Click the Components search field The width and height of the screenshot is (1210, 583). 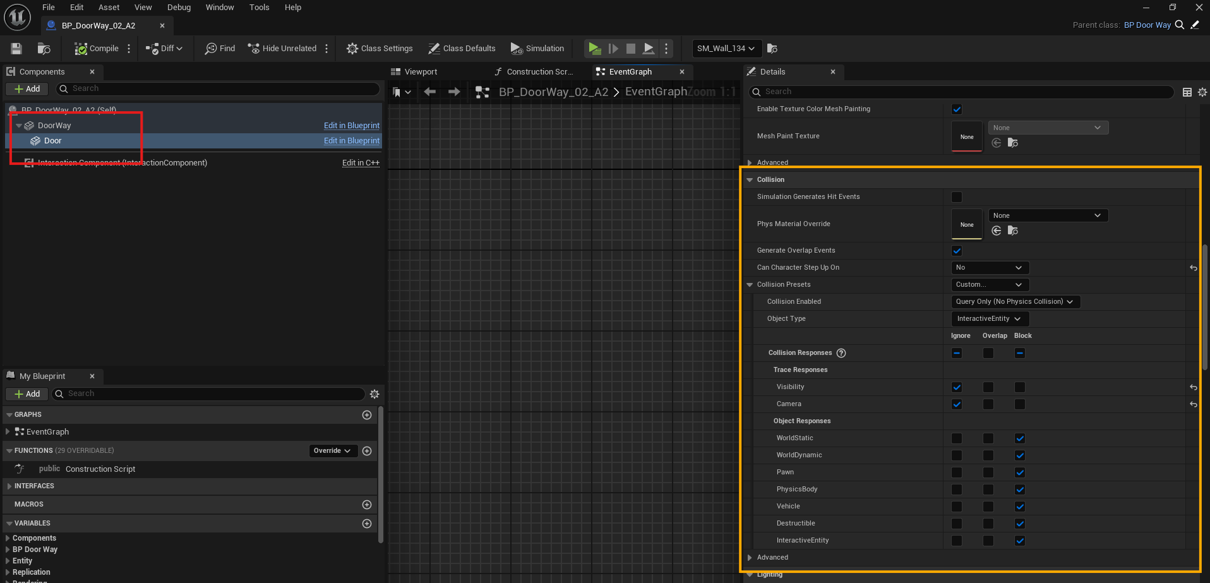tap(218, 89)
